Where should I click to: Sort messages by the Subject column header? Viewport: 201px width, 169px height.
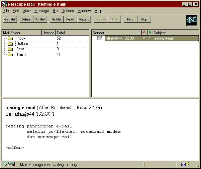(174, 33)
